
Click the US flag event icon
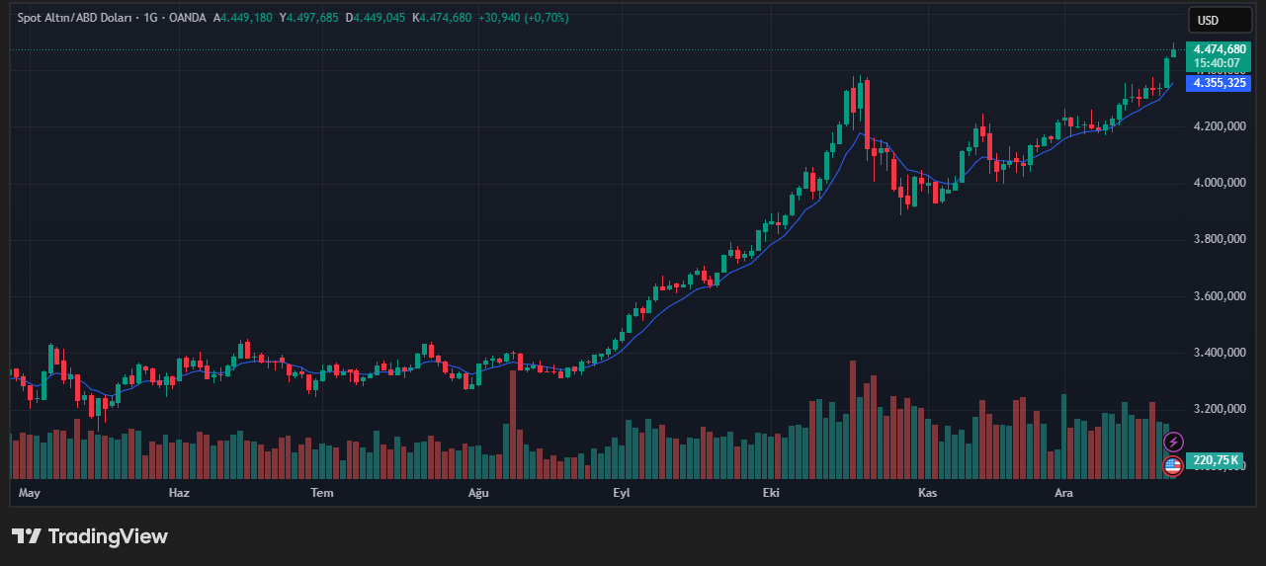pos(1173,465)
